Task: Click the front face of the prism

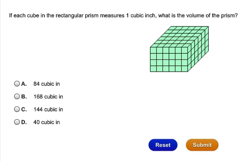Action: click(169, 60)
